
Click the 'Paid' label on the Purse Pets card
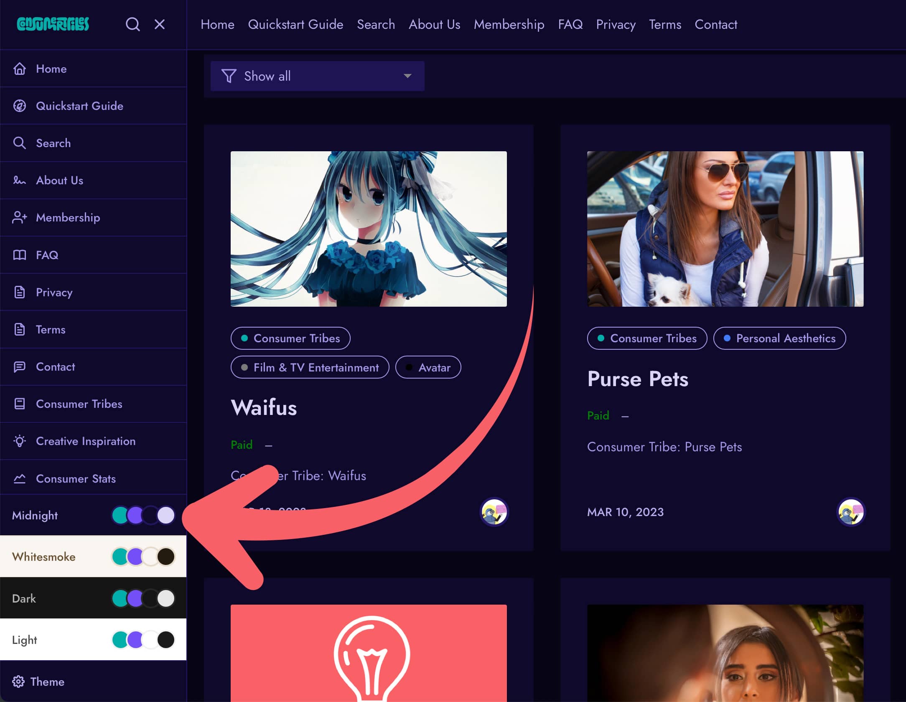(x=598, y=415)
